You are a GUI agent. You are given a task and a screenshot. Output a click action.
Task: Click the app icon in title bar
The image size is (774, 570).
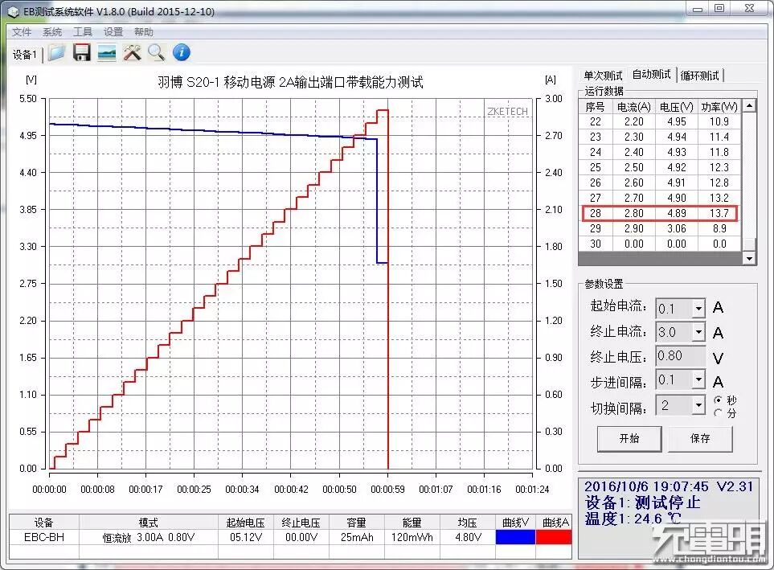point(14,12)
